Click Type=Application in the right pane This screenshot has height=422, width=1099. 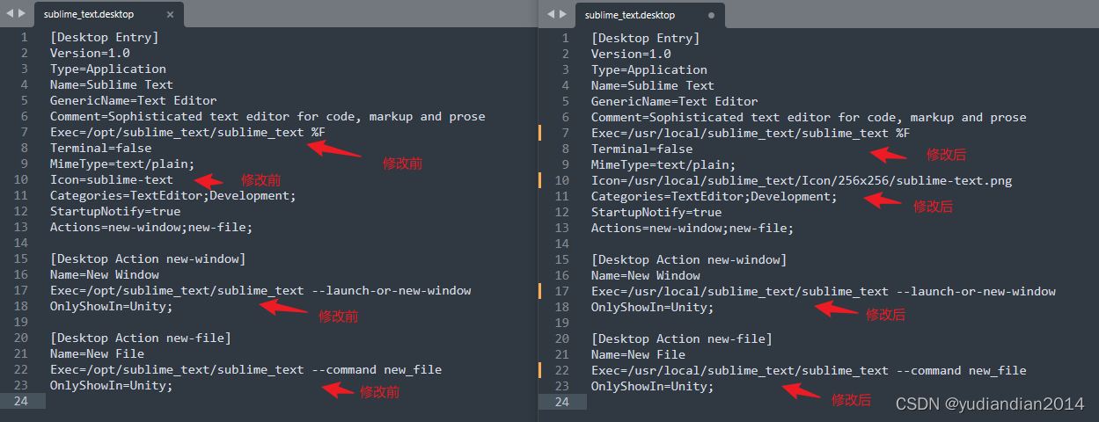pyautogui.click(x=649, y=69)
